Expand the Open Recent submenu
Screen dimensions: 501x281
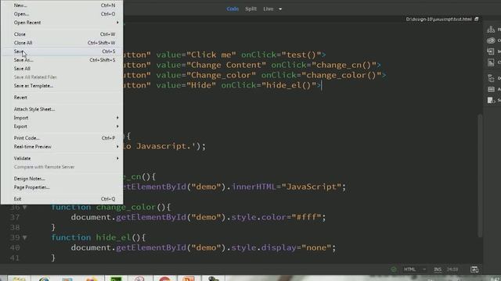(x=62, y=23)
